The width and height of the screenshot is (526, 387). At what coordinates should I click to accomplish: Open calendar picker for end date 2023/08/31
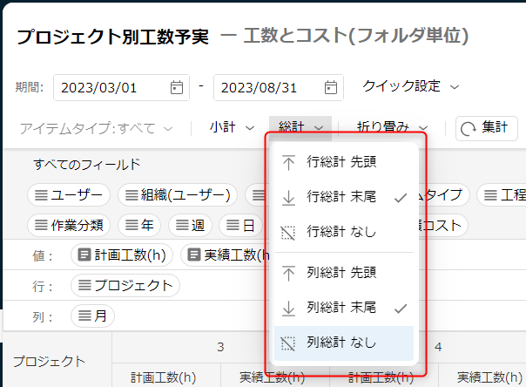click(x=330, y=87)
